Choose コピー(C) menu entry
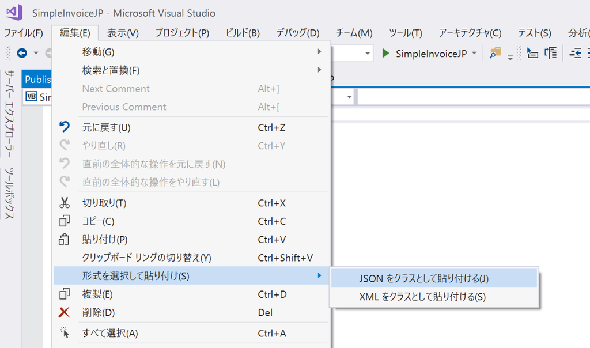The width and height of the screenshot is (590, 348). 191,221
